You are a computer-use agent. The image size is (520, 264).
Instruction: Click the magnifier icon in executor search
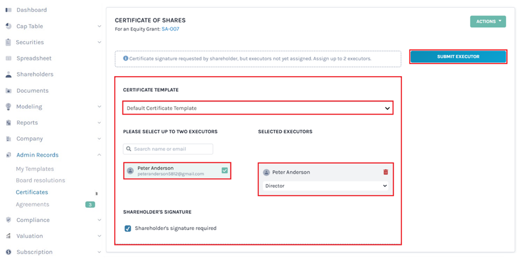click(129, 149)
